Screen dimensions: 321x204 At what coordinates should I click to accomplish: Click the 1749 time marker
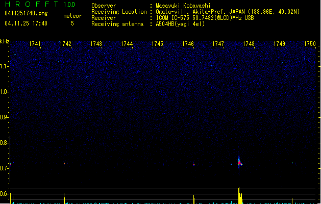[x=279, y=44]
